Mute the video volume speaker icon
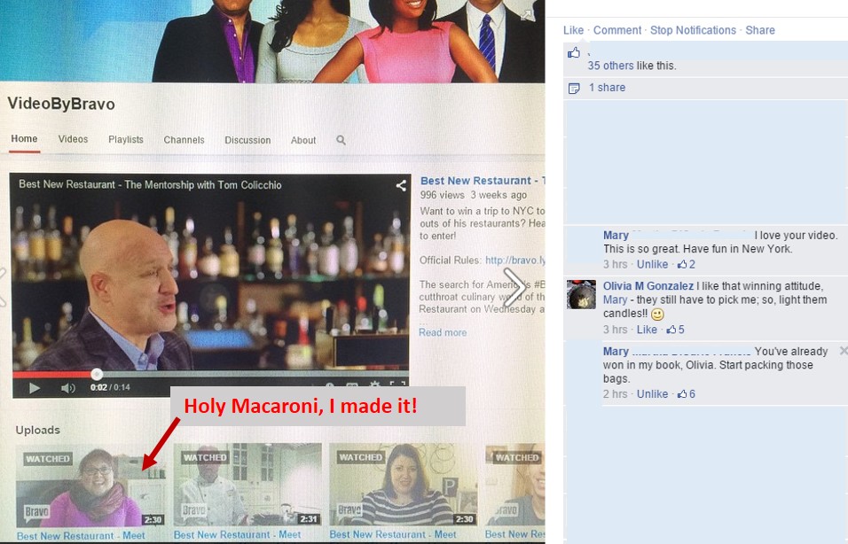This screenshot has height=544, width=848. point(67,388)
